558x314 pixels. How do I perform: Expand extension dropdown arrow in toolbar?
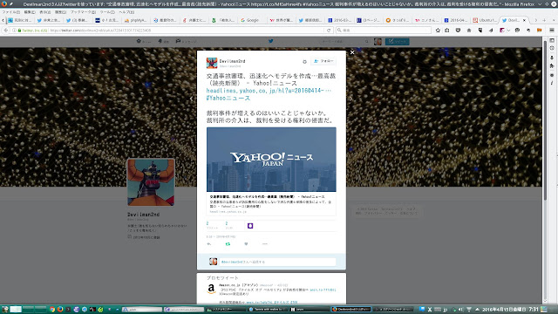pos(508,31)
